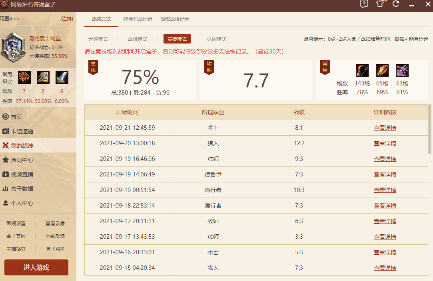Click the 战绩 column header
The width and height of the screenshot is (433, 281).
point(299,112)
